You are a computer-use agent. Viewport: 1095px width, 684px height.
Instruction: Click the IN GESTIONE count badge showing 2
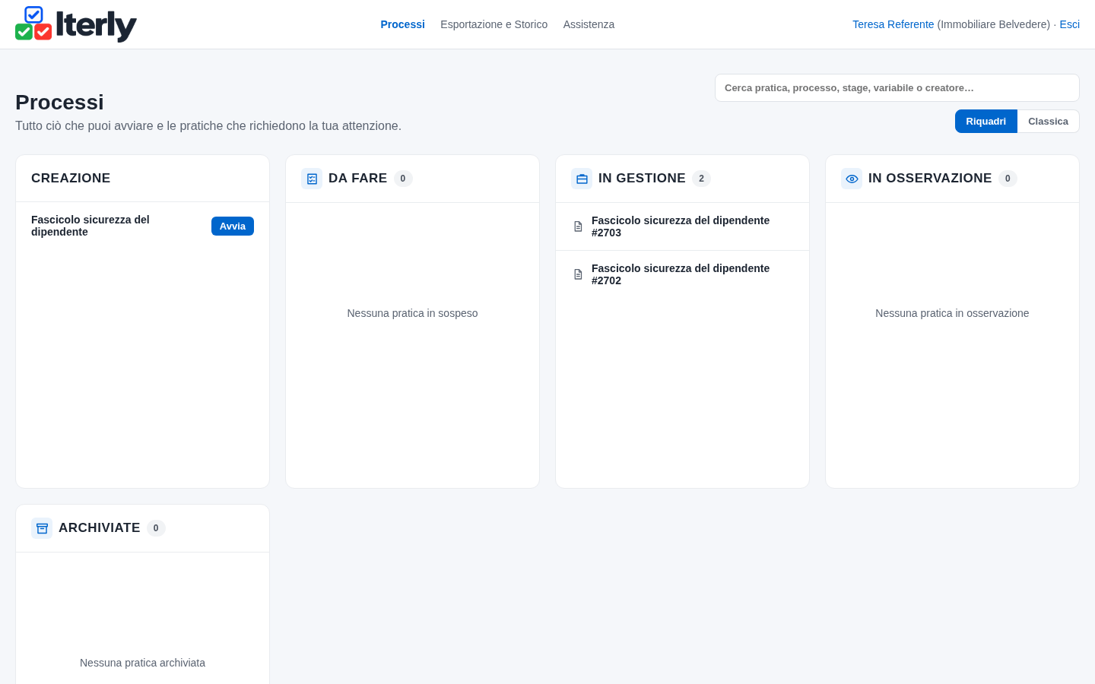click(x=701, y=179)
